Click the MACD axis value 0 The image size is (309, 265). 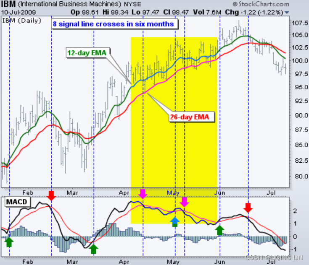click(295, 236)
